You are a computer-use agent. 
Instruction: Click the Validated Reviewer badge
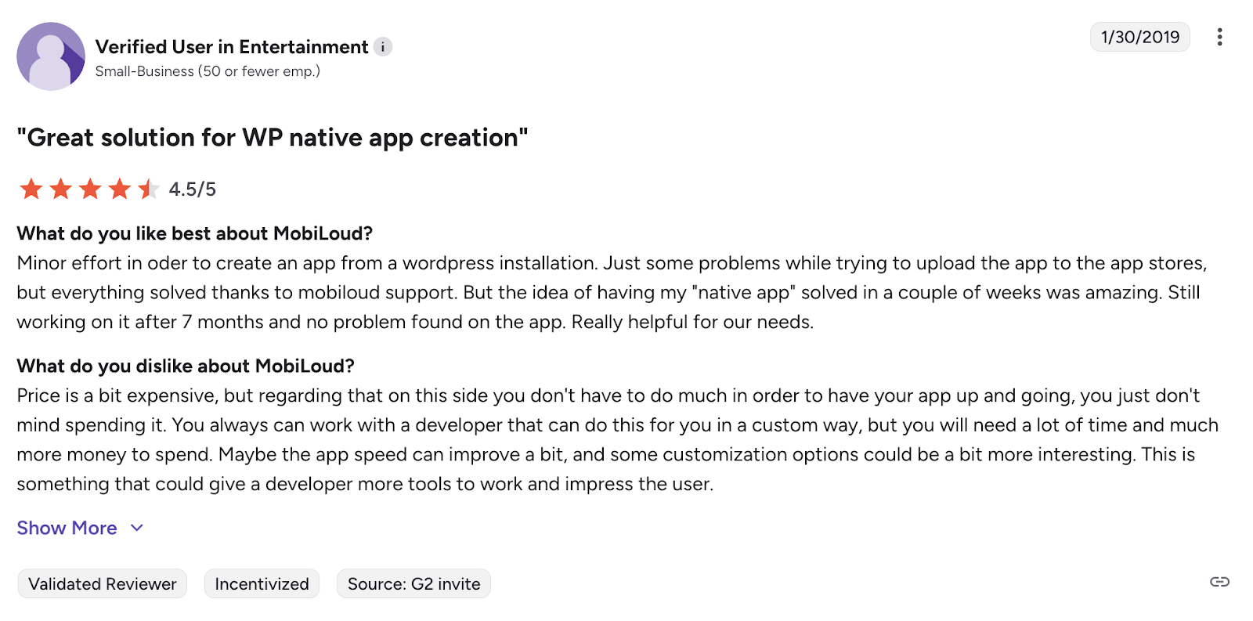101,583
